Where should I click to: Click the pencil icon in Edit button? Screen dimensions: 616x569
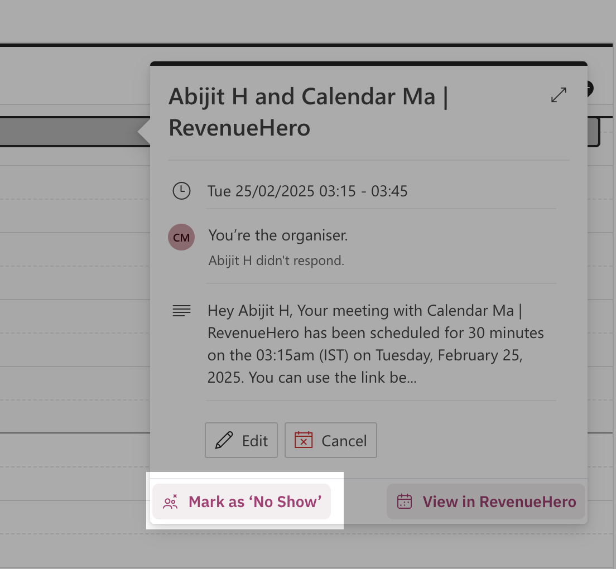pos(224,441)
